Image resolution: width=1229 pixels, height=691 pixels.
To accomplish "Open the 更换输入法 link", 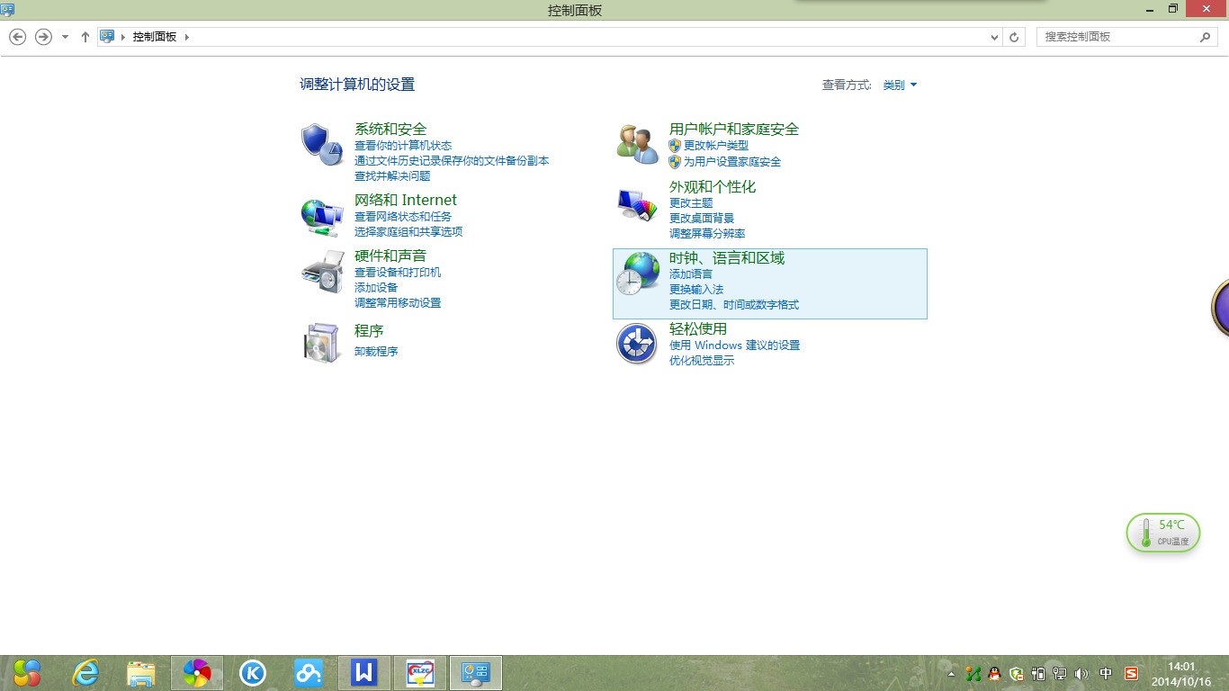I will [x=696, y=290].
